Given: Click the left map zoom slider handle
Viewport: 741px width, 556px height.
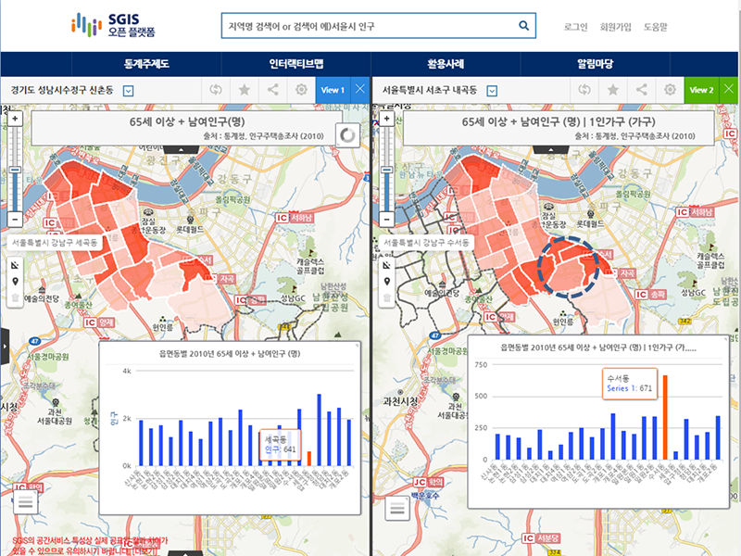Looking at the screenshot, I should pyautogui.click(x=15, y=171).
